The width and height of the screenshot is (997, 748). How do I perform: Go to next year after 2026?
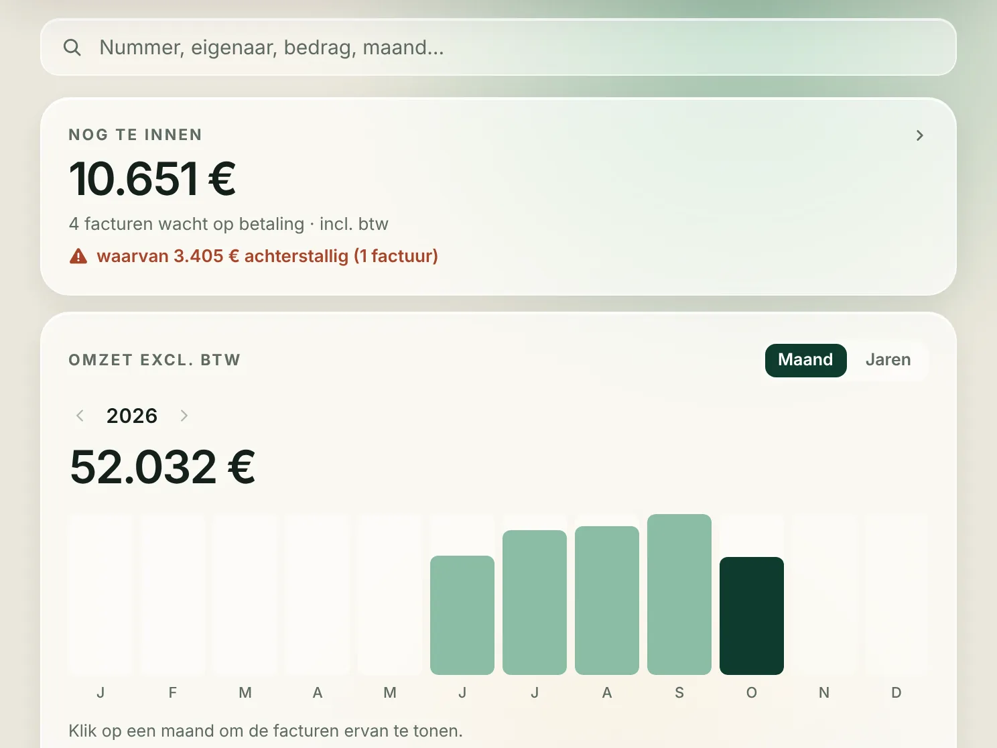[x=184, y=416]
